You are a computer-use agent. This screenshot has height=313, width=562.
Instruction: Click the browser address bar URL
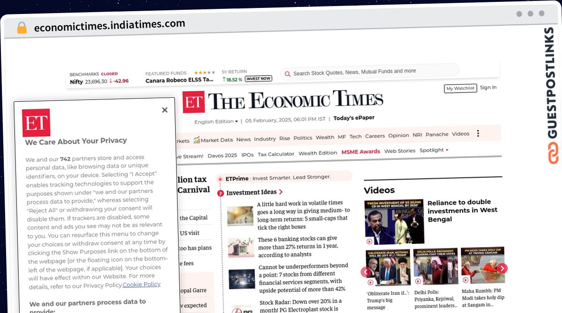(x=110, y=25)
